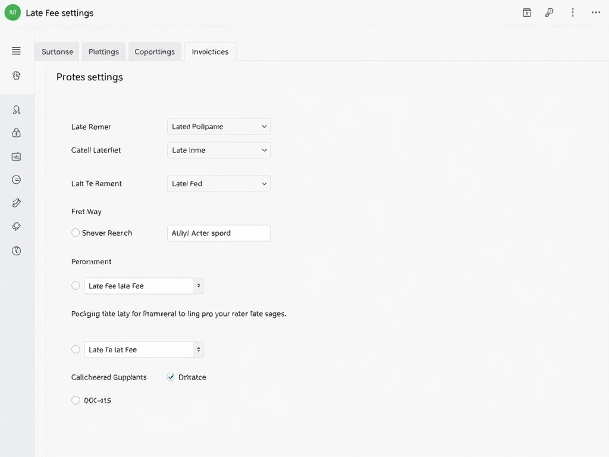Select the Shever Reerch radio button
Viewport: 609px width, 457px height.
click(x=76, y=233)
